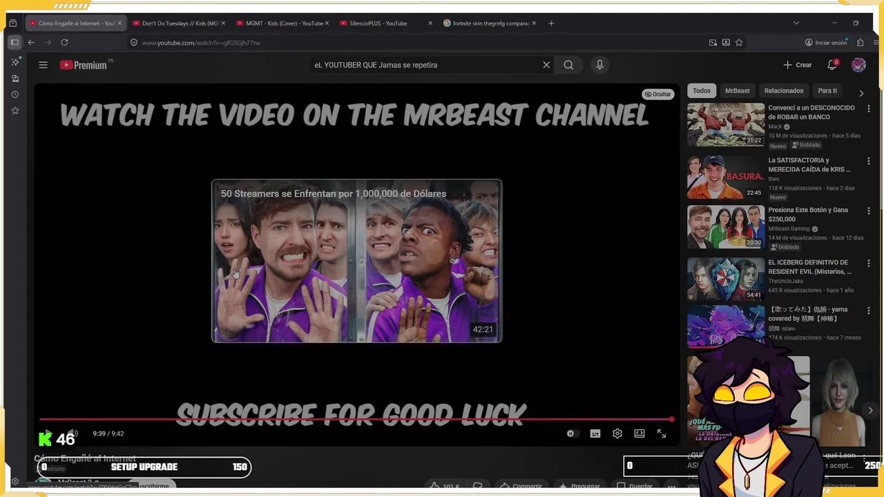Open the account avatar menu
The width and height of the screenshot is (884, 497).
coord(858,65)
